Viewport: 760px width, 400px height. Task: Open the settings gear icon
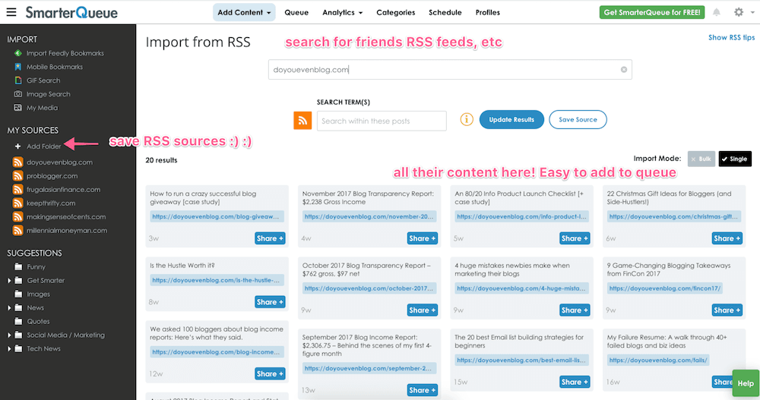click(x=738, y=12)
